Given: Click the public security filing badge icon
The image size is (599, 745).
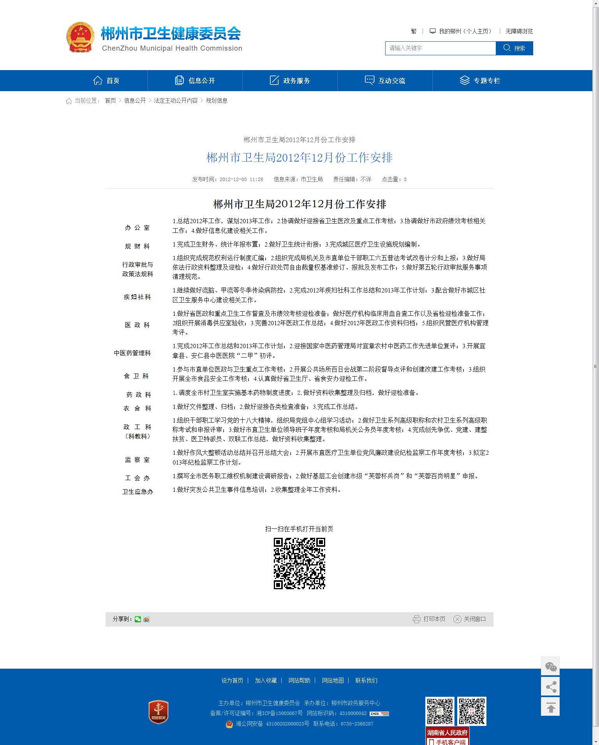Looking at the screenshot, I should tap(229, 724).
